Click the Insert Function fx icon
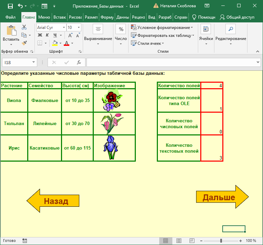The height and width of the screenshot is (245, 263). [x=79, y=62]
